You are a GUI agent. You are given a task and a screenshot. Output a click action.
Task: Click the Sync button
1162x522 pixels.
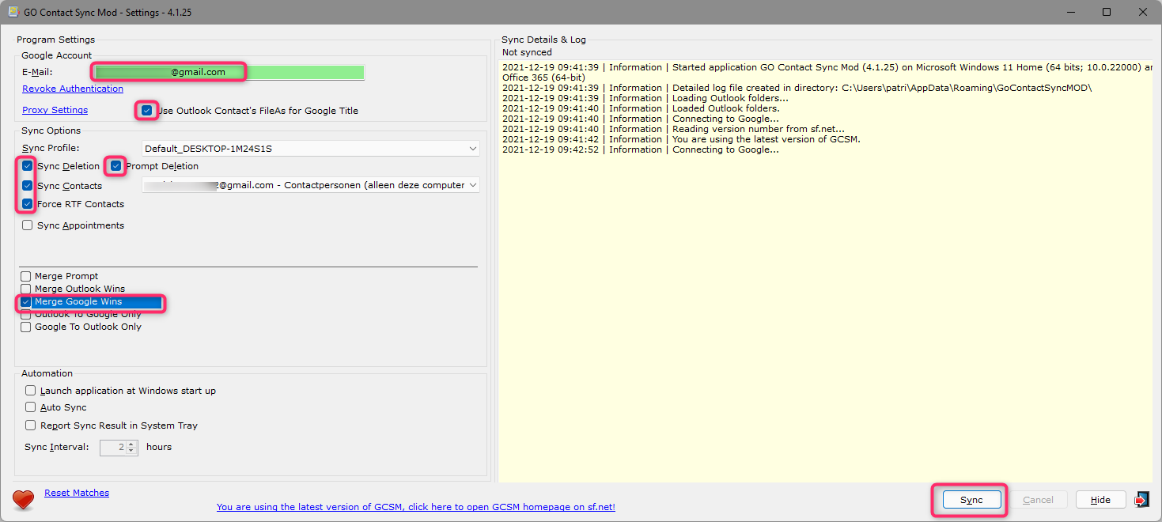(x=971, y=500)
